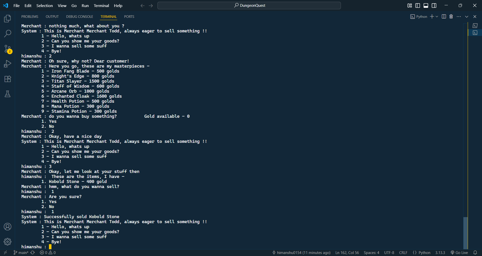Close the terminal panel
Screen dimensions: 482x256
[475, 17]
